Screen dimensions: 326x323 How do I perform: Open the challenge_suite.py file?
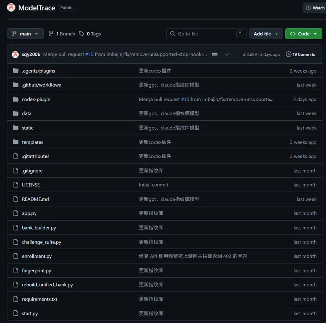pyautogui.click(x=42, y=242)
